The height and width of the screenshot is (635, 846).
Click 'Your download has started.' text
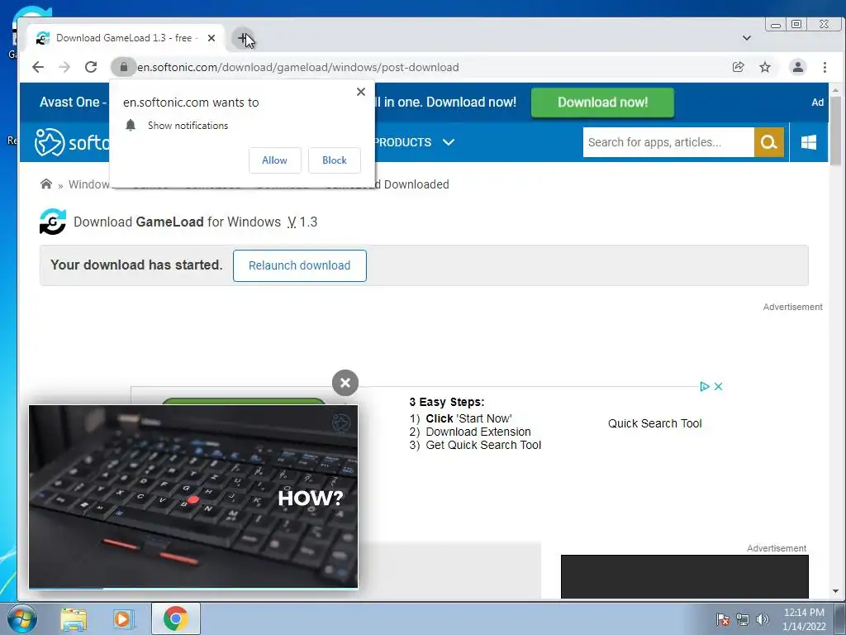click(136, 265)
